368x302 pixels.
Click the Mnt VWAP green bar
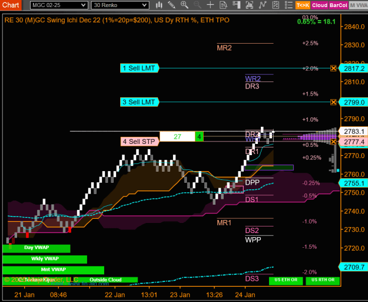point(53,270)
